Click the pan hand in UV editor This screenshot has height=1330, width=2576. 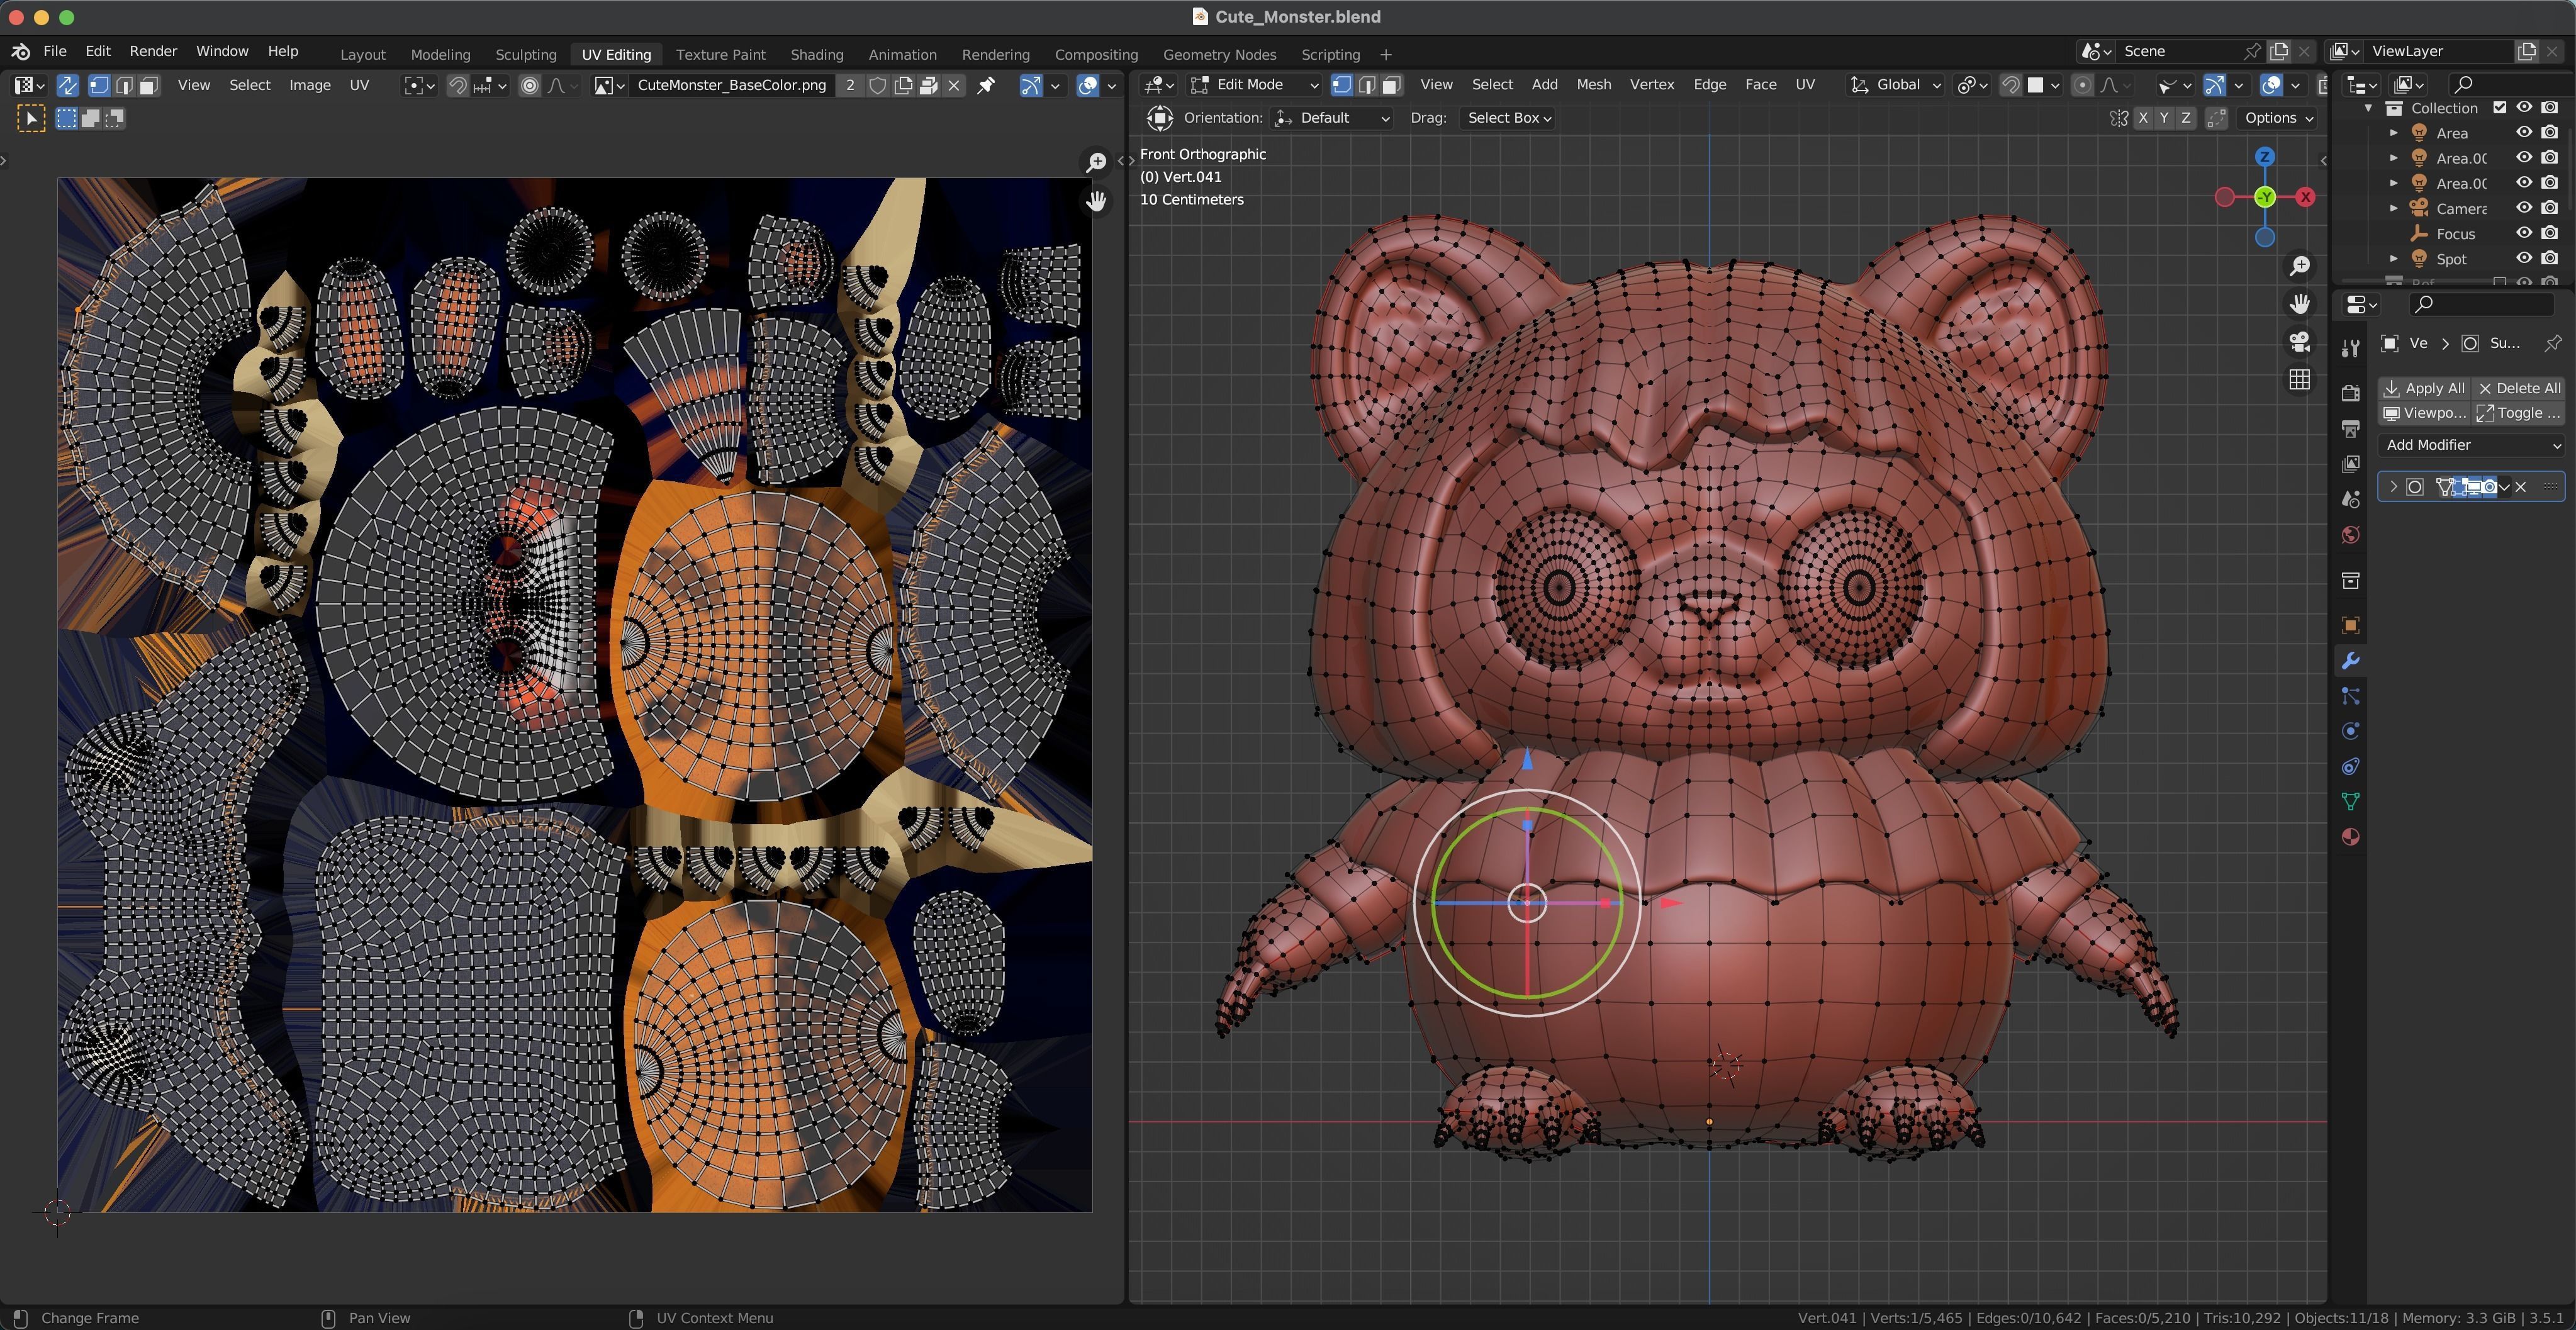pyautogui.click(x=1096, y=201)
